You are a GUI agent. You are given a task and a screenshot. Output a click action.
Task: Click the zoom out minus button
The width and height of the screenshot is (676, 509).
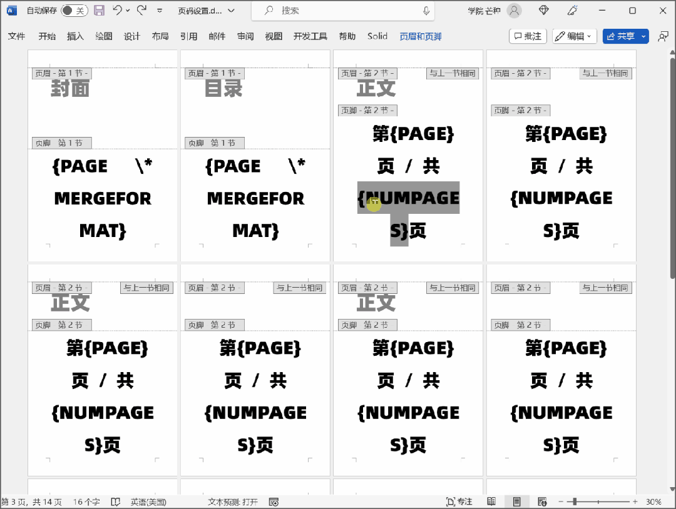561,501
